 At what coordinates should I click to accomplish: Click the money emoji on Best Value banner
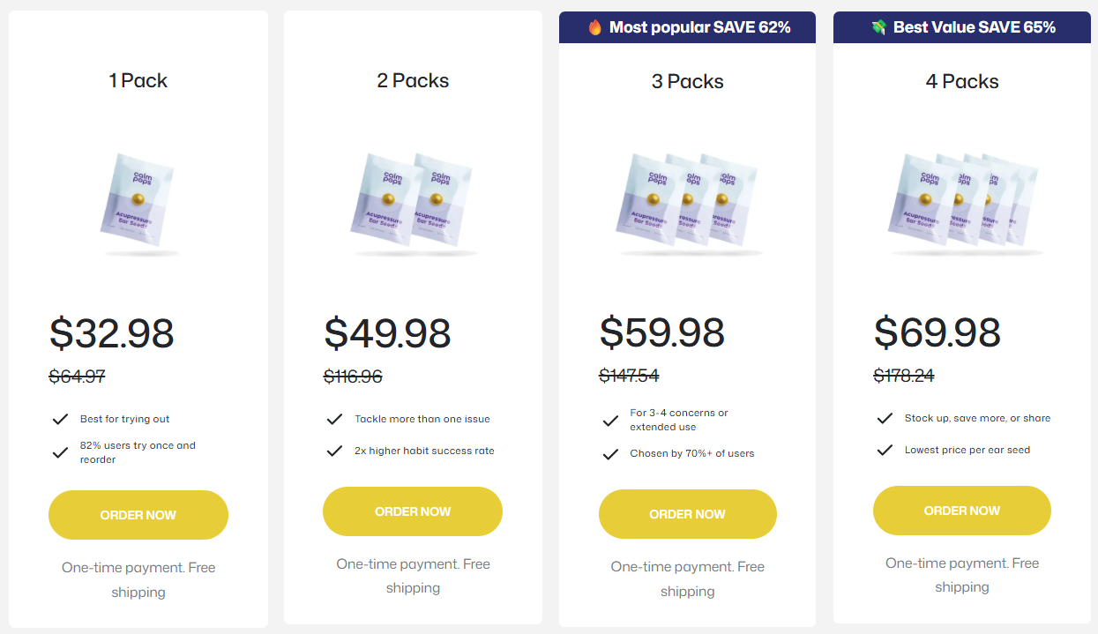878,26
